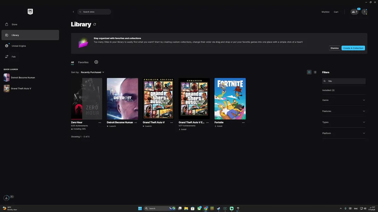
Task: Open File Explorer from the taskbar
Action: pyautogui.click(x=186, y=208)
